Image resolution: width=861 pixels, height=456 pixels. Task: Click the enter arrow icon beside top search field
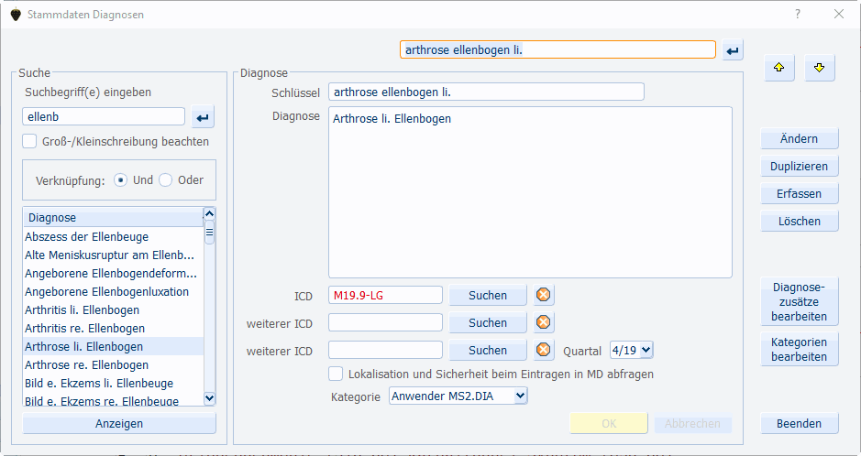pos(733,51)
